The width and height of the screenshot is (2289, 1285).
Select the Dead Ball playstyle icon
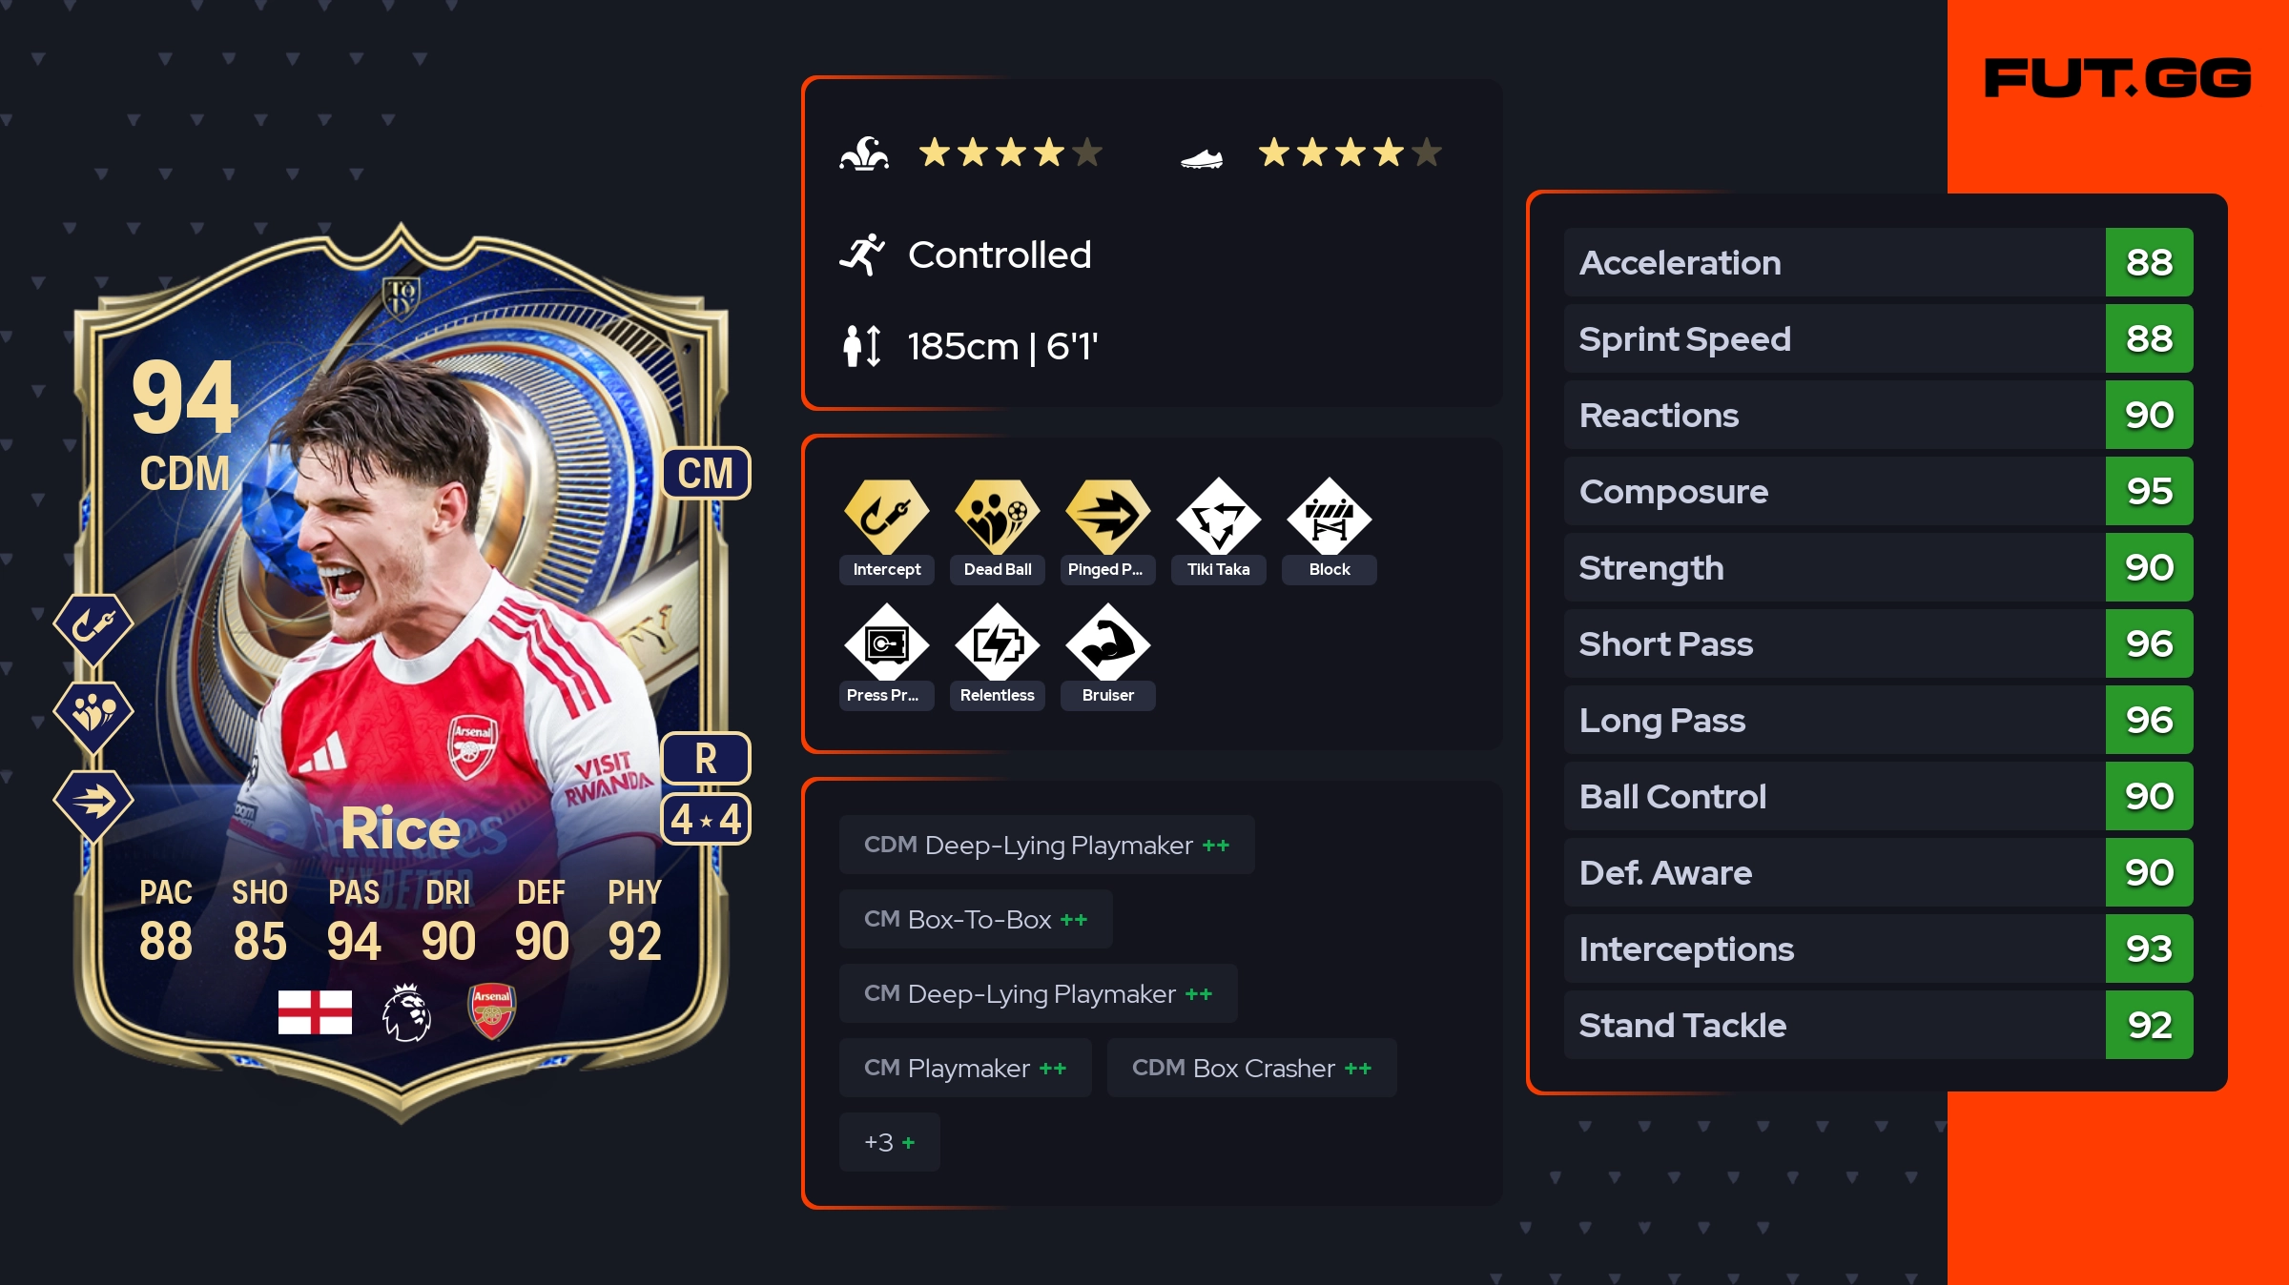(x=997, y=517)
